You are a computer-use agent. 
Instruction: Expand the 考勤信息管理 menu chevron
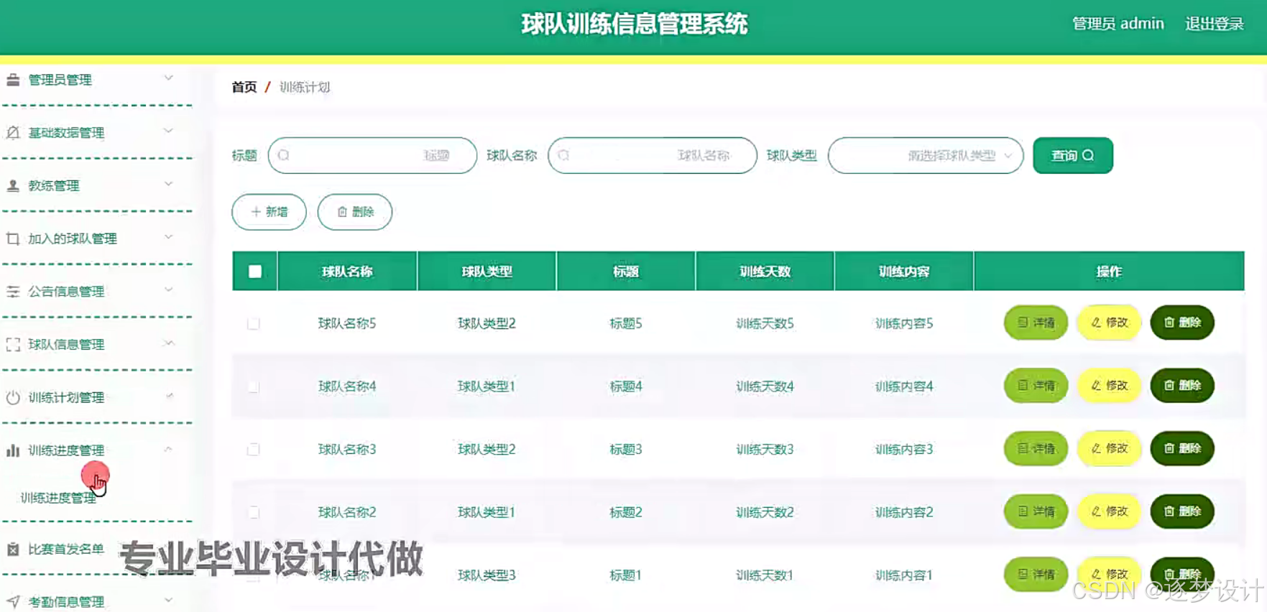pos(168,600)
